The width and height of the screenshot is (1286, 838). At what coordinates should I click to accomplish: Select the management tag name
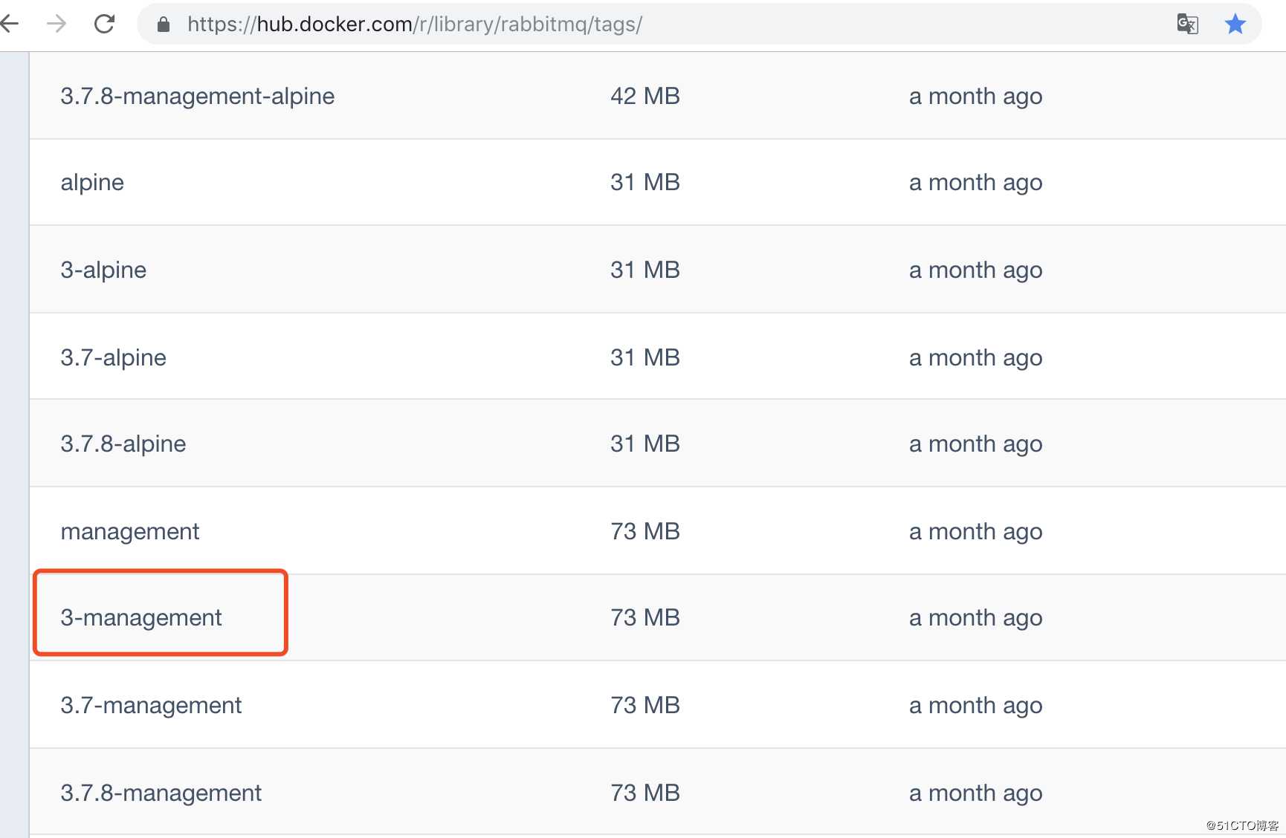click(x=130, y=532)
